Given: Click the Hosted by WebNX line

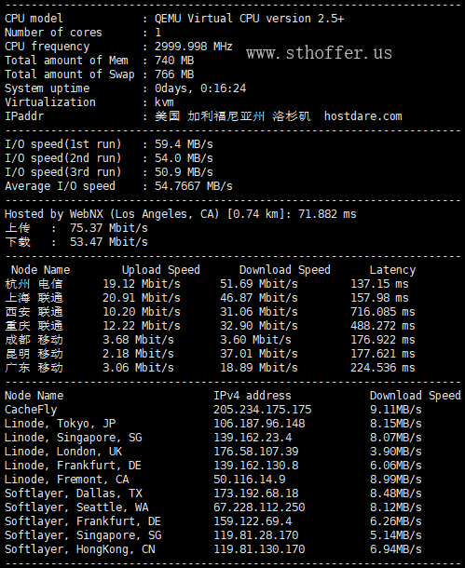Looking at the screenshot, I should [x=181, y=214].
